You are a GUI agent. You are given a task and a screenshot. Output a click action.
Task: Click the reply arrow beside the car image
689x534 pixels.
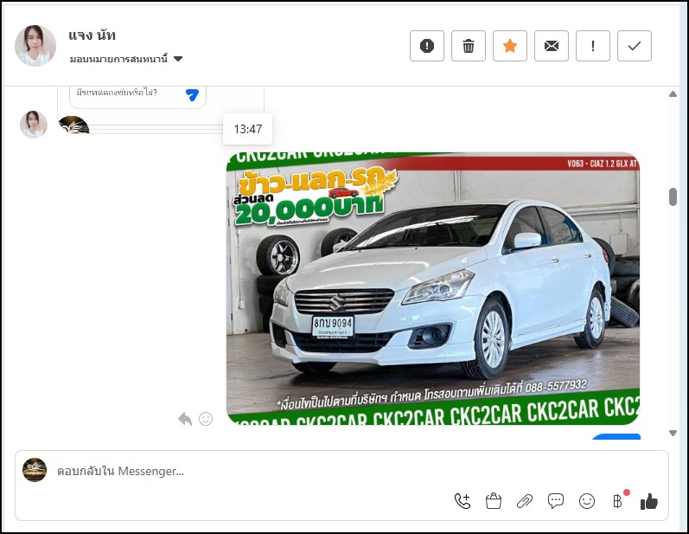tap(185, 419)
